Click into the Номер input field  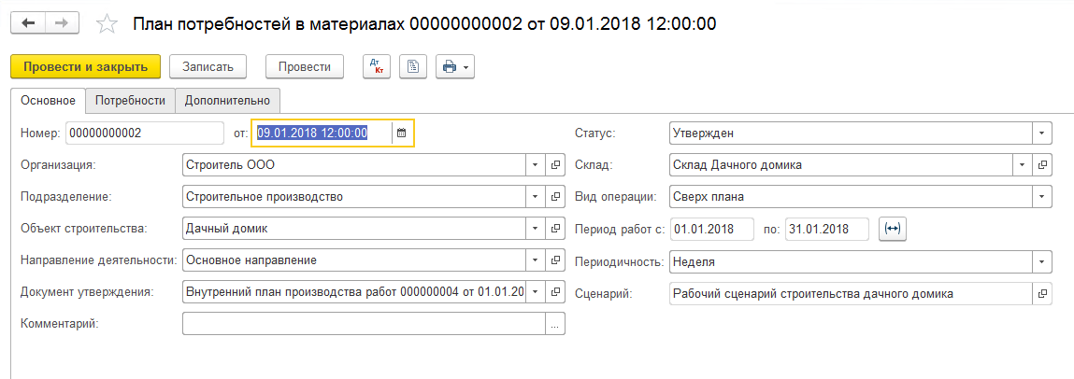pyautogui.click(x=145, y=133)
